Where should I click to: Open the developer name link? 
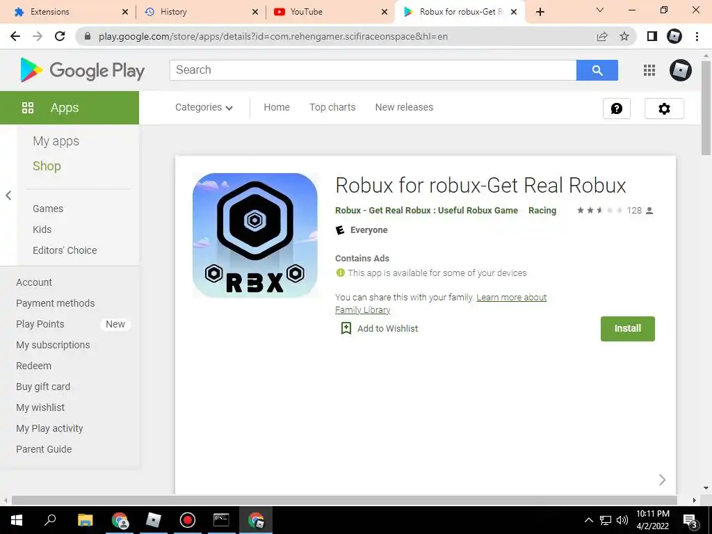426,210
